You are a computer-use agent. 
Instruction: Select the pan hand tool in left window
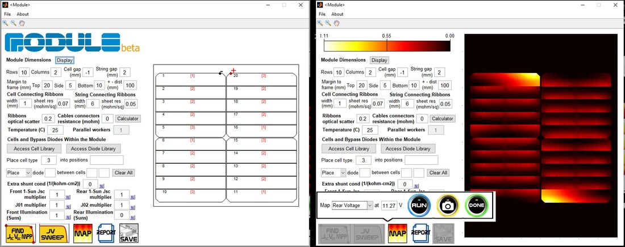coord(22,23)
